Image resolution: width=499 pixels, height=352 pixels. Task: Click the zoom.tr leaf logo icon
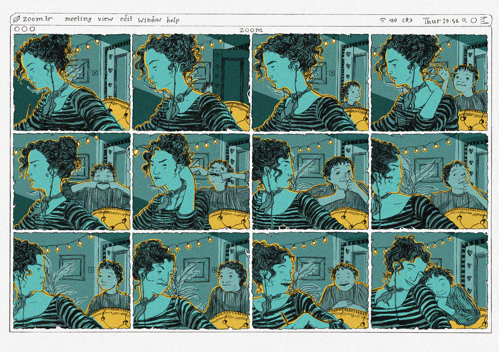tap(17, 19)
